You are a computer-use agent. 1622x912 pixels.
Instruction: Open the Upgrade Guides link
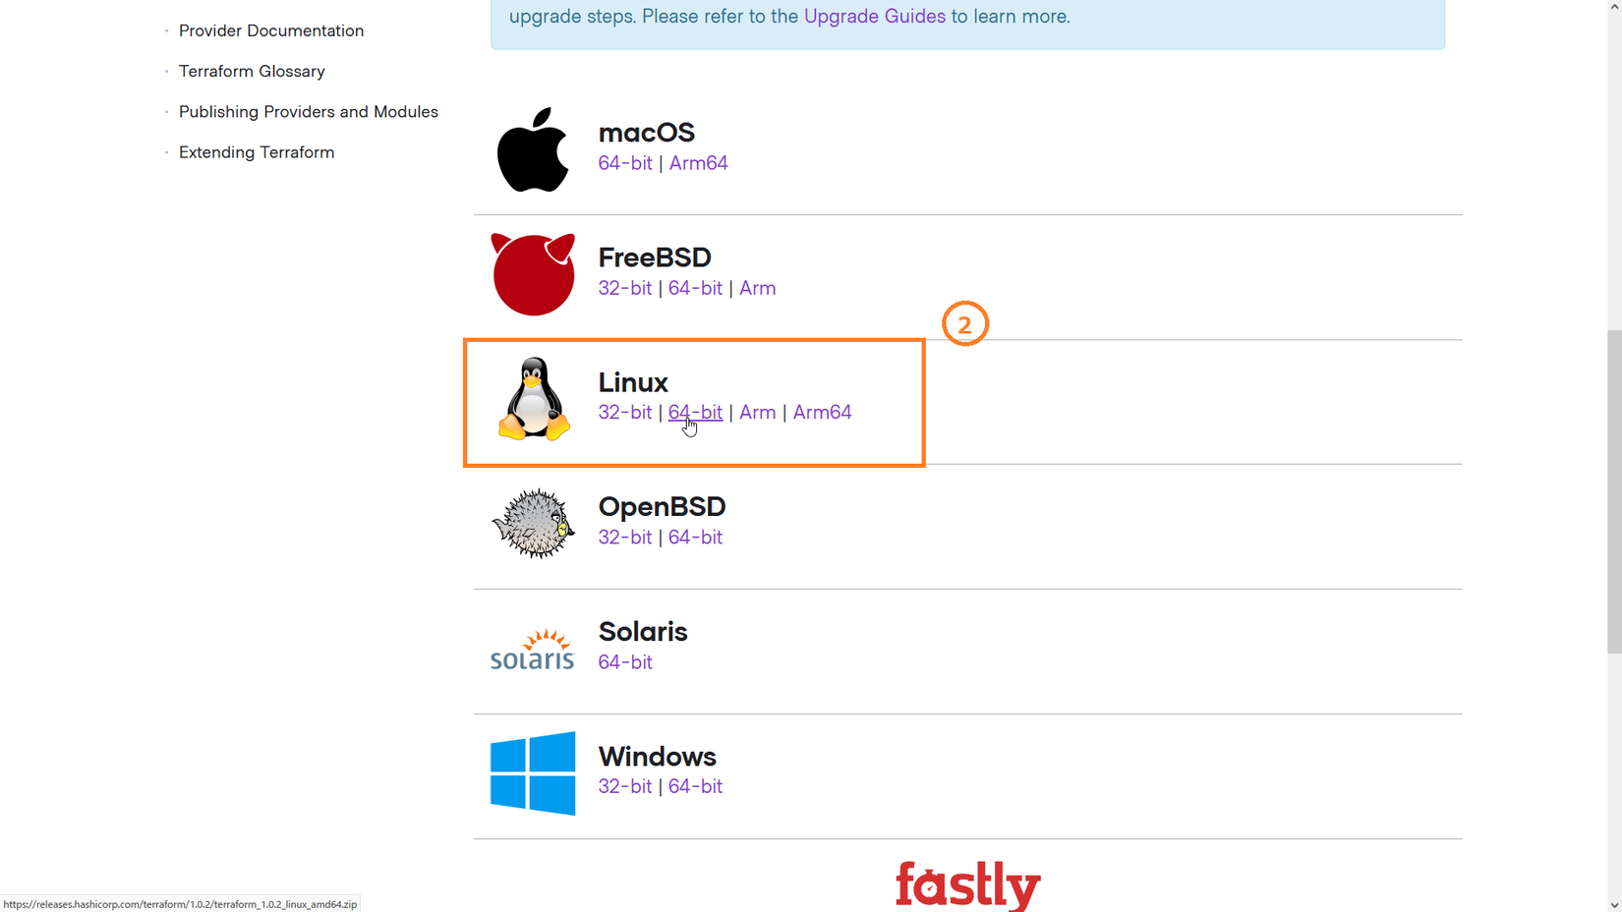pyautogui.click(x=875, y=17)
